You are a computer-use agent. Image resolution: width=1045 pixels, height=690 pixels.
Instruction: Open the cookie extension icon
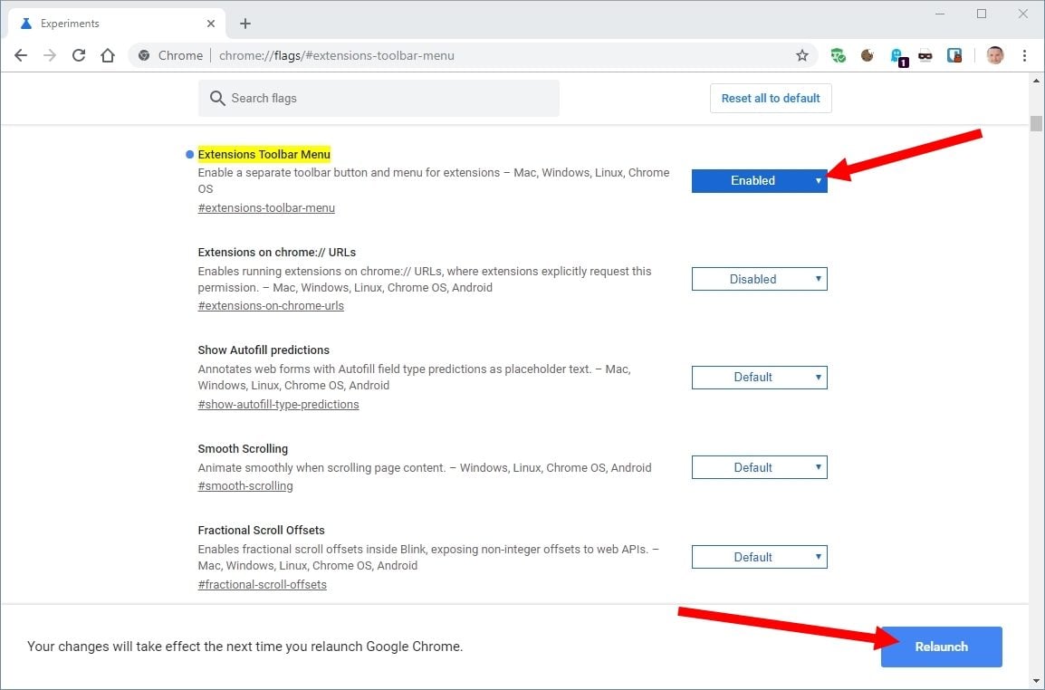click(867, 55)
